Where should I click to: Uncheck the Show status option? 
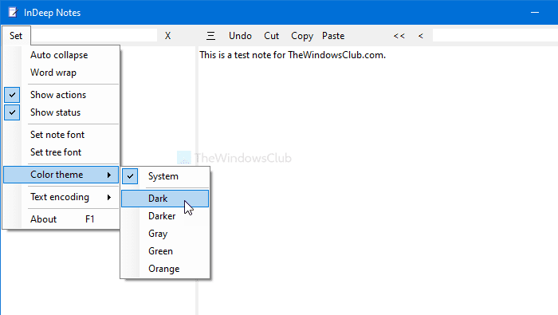tap(61, 112)
